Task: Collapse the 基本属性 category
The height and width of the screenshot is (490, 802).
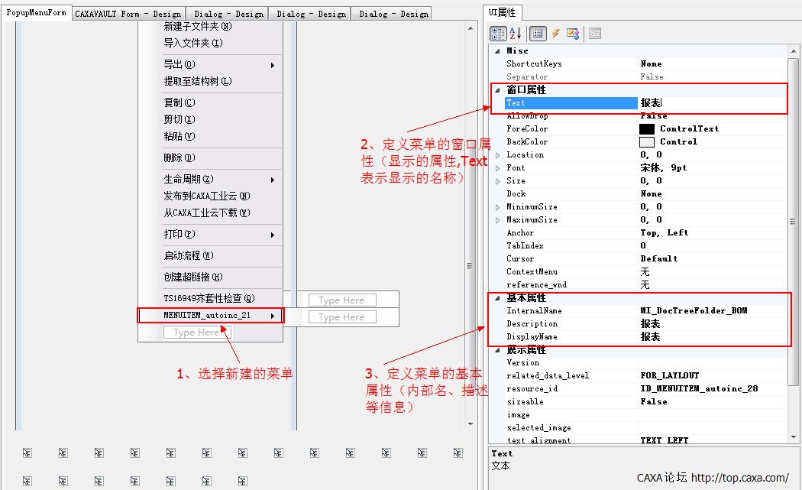Action: point(497,298)
